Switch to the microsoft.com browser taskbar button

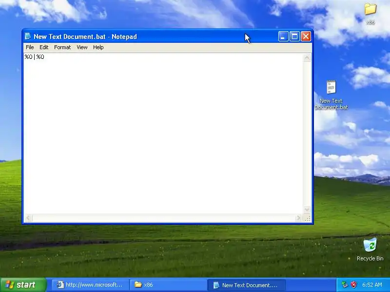pyautogui.click(x=90, y=285)
